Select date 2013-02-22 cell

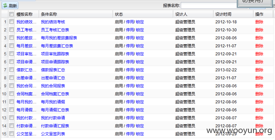coord(226,70)
